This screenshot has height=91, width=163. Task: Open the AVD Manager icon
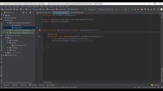tap(151, 9)
